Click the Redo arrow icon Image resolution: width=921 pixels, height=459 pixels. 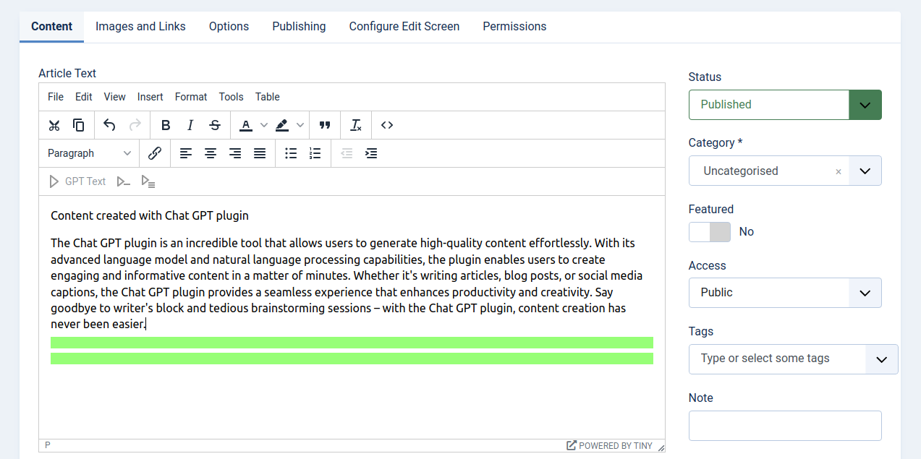[x=135, y=125]
